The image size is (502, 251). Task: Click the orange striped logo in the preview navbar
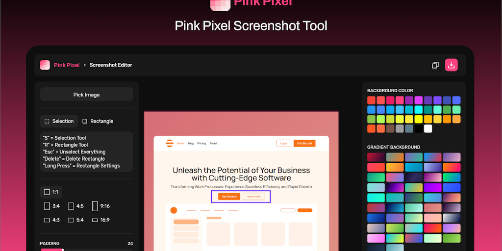[x=169, y=143]
